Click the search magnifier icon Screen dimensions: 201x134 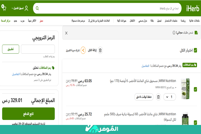(x=37, y=8)
